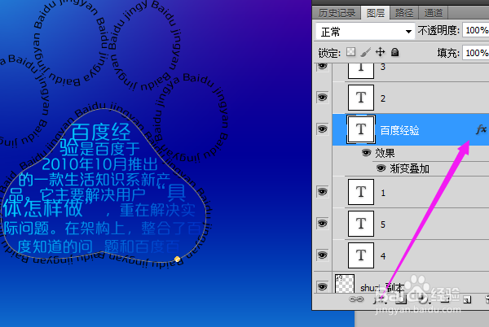Click the link layers chain icon
This screenshot has height=327, width=489.
click(x=356, y=299)
